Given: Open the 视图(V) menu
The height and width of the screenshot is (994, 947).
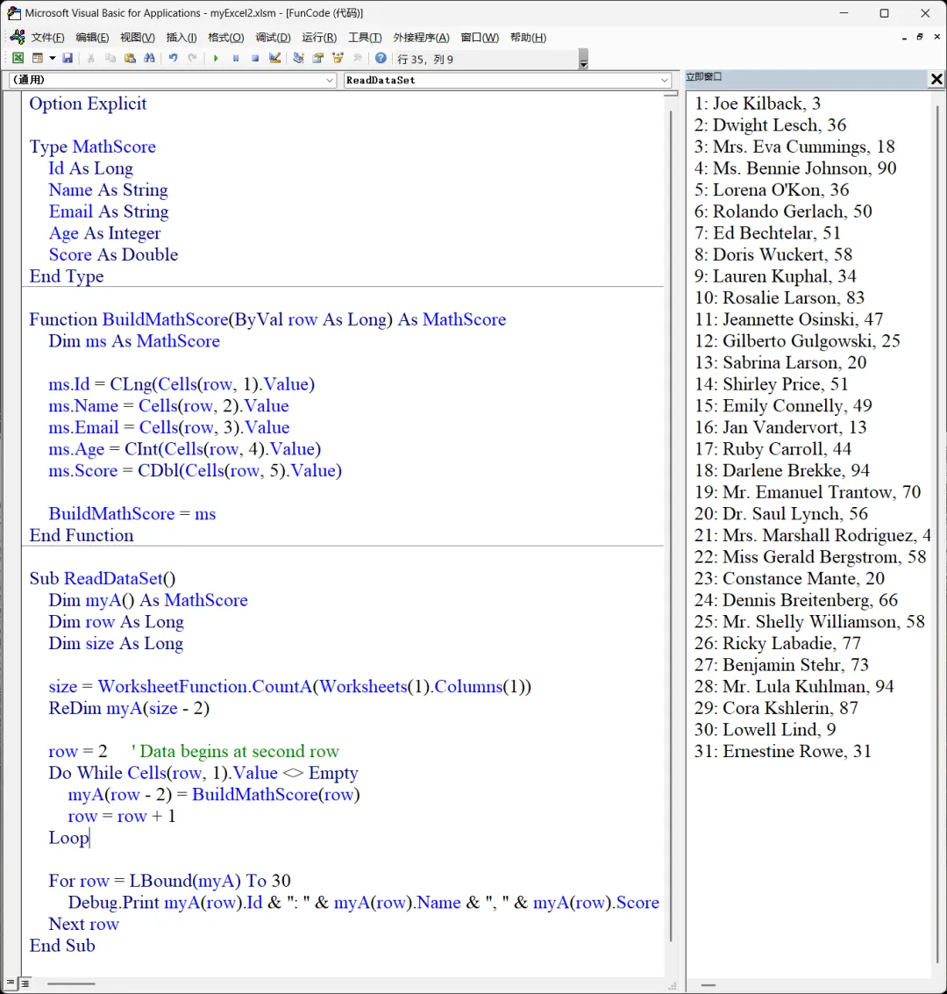Looking at the screenshot, I should 138,38.
